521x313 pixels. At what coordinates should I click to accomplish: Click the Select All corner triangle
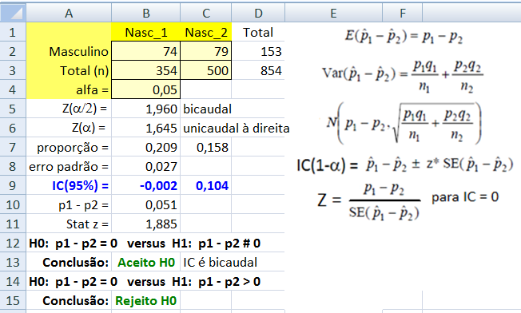tap(13, 13)
